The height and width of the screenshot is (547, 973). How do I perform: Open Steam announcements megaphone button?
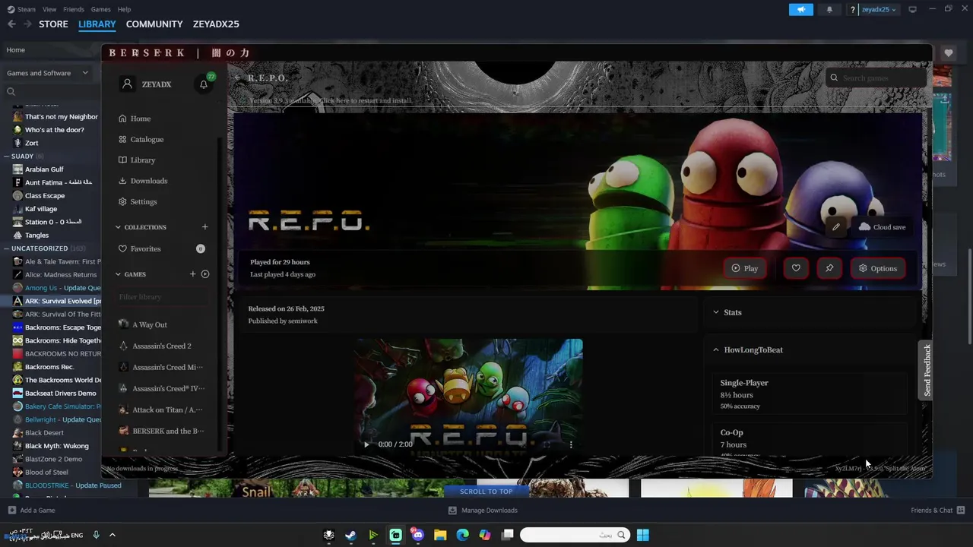[x=800, y=9]
